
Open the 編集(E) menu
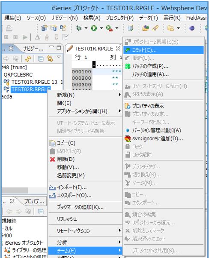[x=13, y=18]
